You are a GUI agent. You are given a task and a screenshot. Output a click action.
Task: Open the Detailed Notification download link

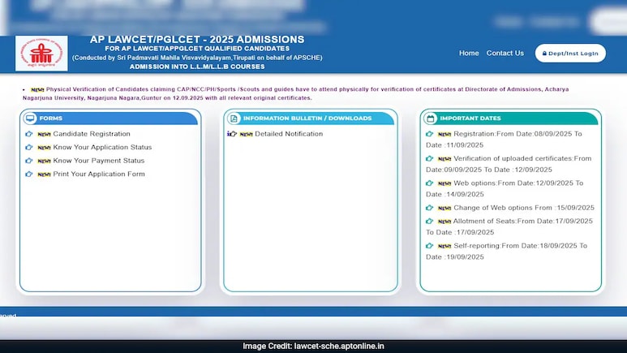click(289, 134)
